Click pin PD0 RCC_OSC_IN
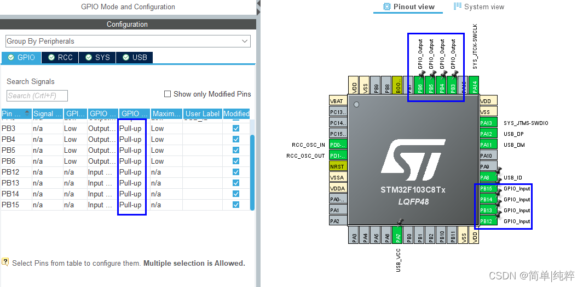Image resolution: width=583 pixels, height=287 pixels. [338, 145]
